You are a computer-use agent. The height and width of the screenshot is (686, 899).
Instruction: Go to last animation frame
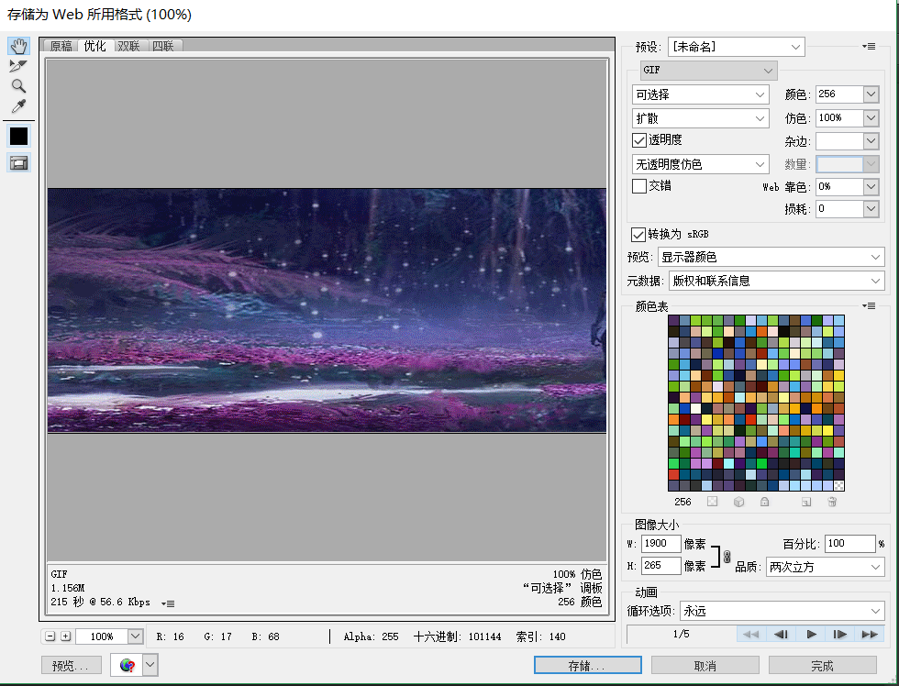click(870, 634)
